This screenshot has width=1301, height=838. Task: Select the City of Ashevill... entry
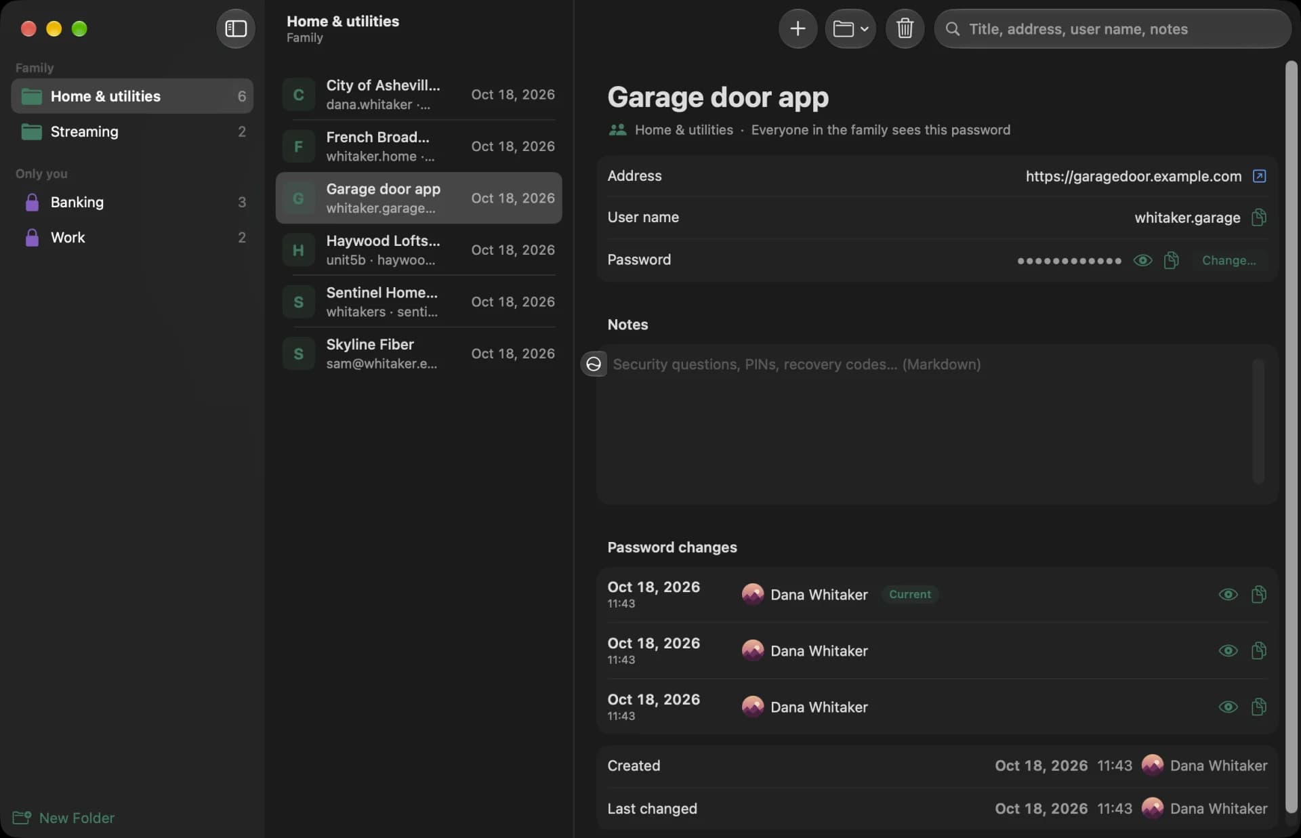click(x=419, y=94)
